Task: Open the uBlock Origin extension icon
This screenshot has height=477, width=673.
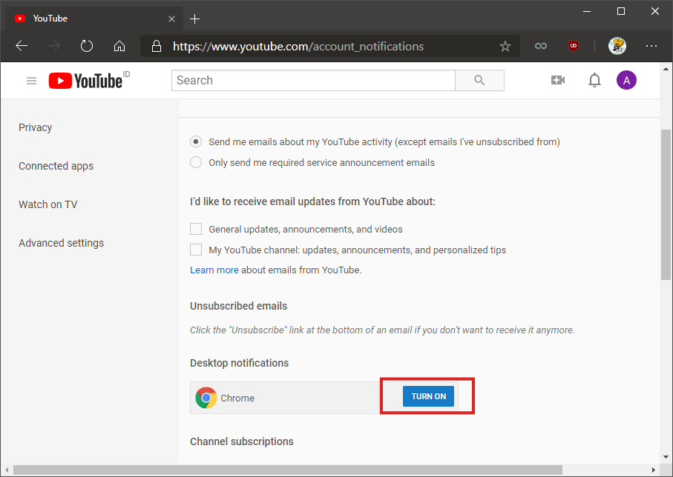Action: pos(574,46)
